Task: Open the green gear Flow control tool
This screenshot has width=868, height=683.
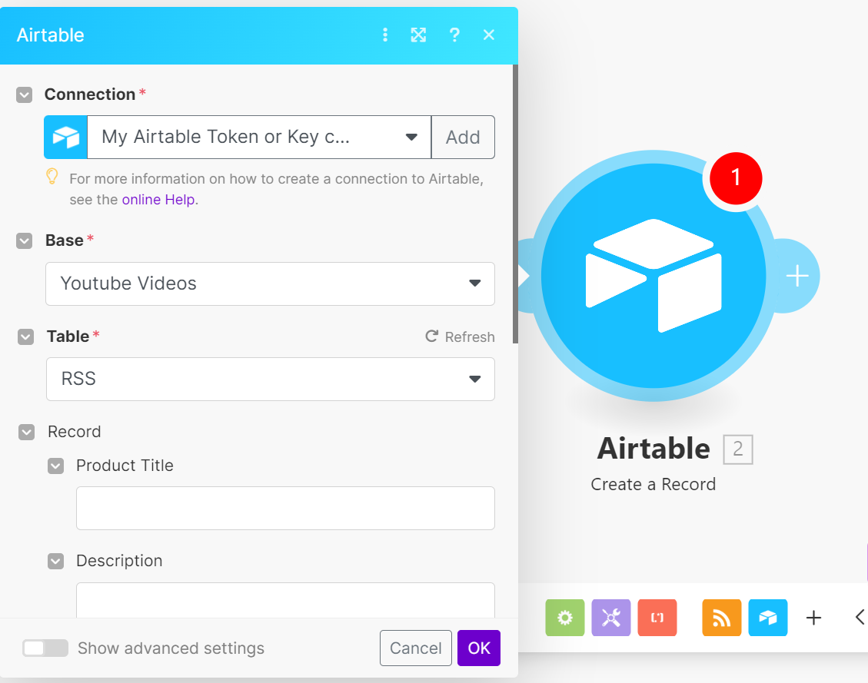Action: pyautogui.click(x=564, y=618)
